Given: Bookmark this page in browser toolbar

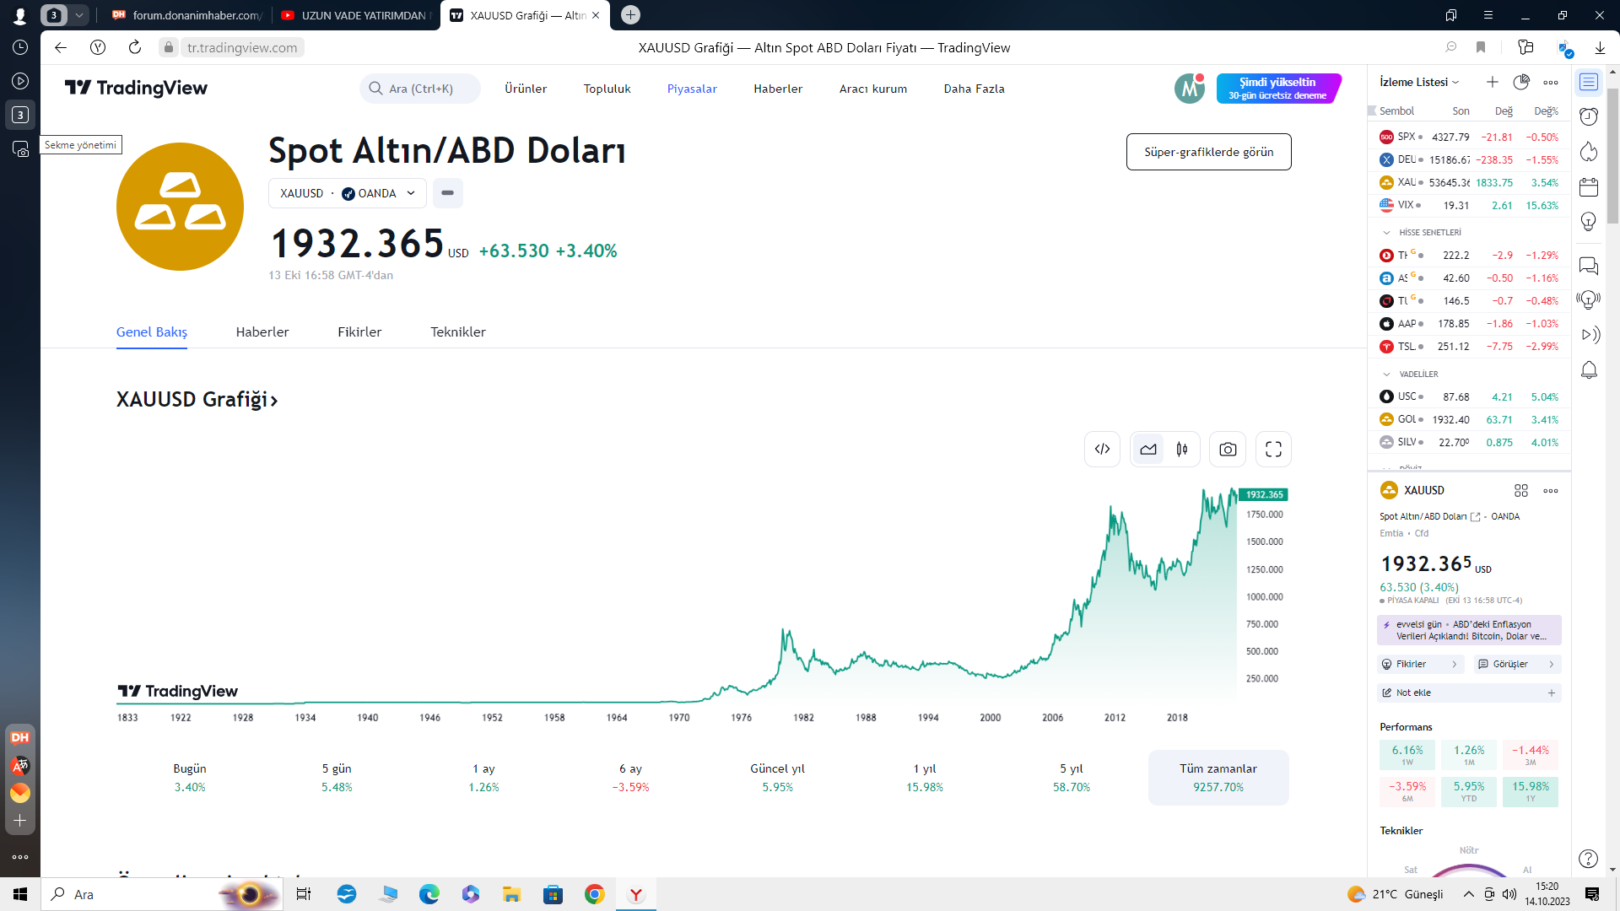Looking at the screenshot, I should 1481,47.
